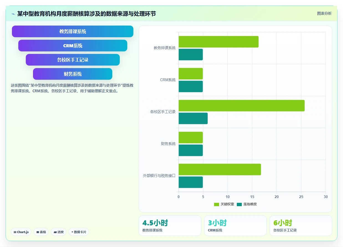This screenshot has height=247, width=343.
Task: Click the 图表分析 label in header
Action: pos(324,14)
